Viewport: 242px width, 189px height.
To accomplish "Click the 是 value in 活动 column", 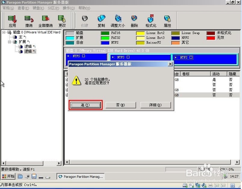I will click(x=214, y=80).
